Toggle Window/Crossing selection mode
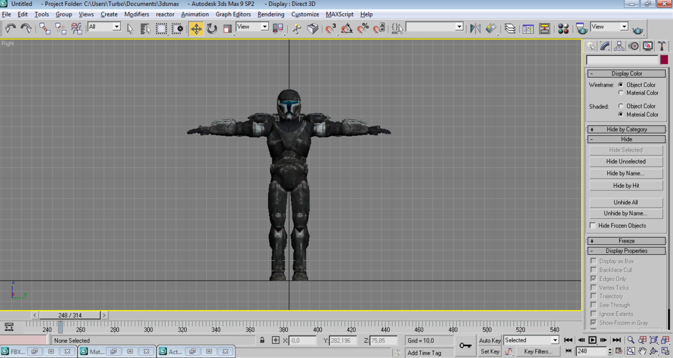The height and width of the screenshot is (358, 673). pyautogui.click(x=177, y=28)
